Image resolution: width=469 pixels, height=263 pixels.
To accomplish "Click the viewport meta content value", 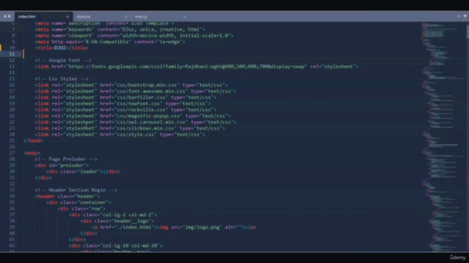I will (176, 36).
